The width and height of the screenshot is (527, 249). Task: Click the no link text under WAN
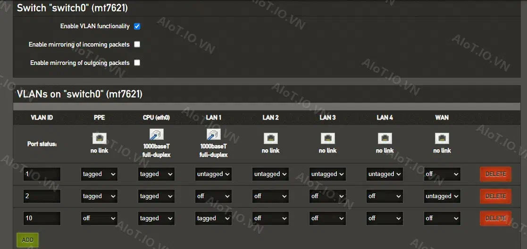pos(442,151)
